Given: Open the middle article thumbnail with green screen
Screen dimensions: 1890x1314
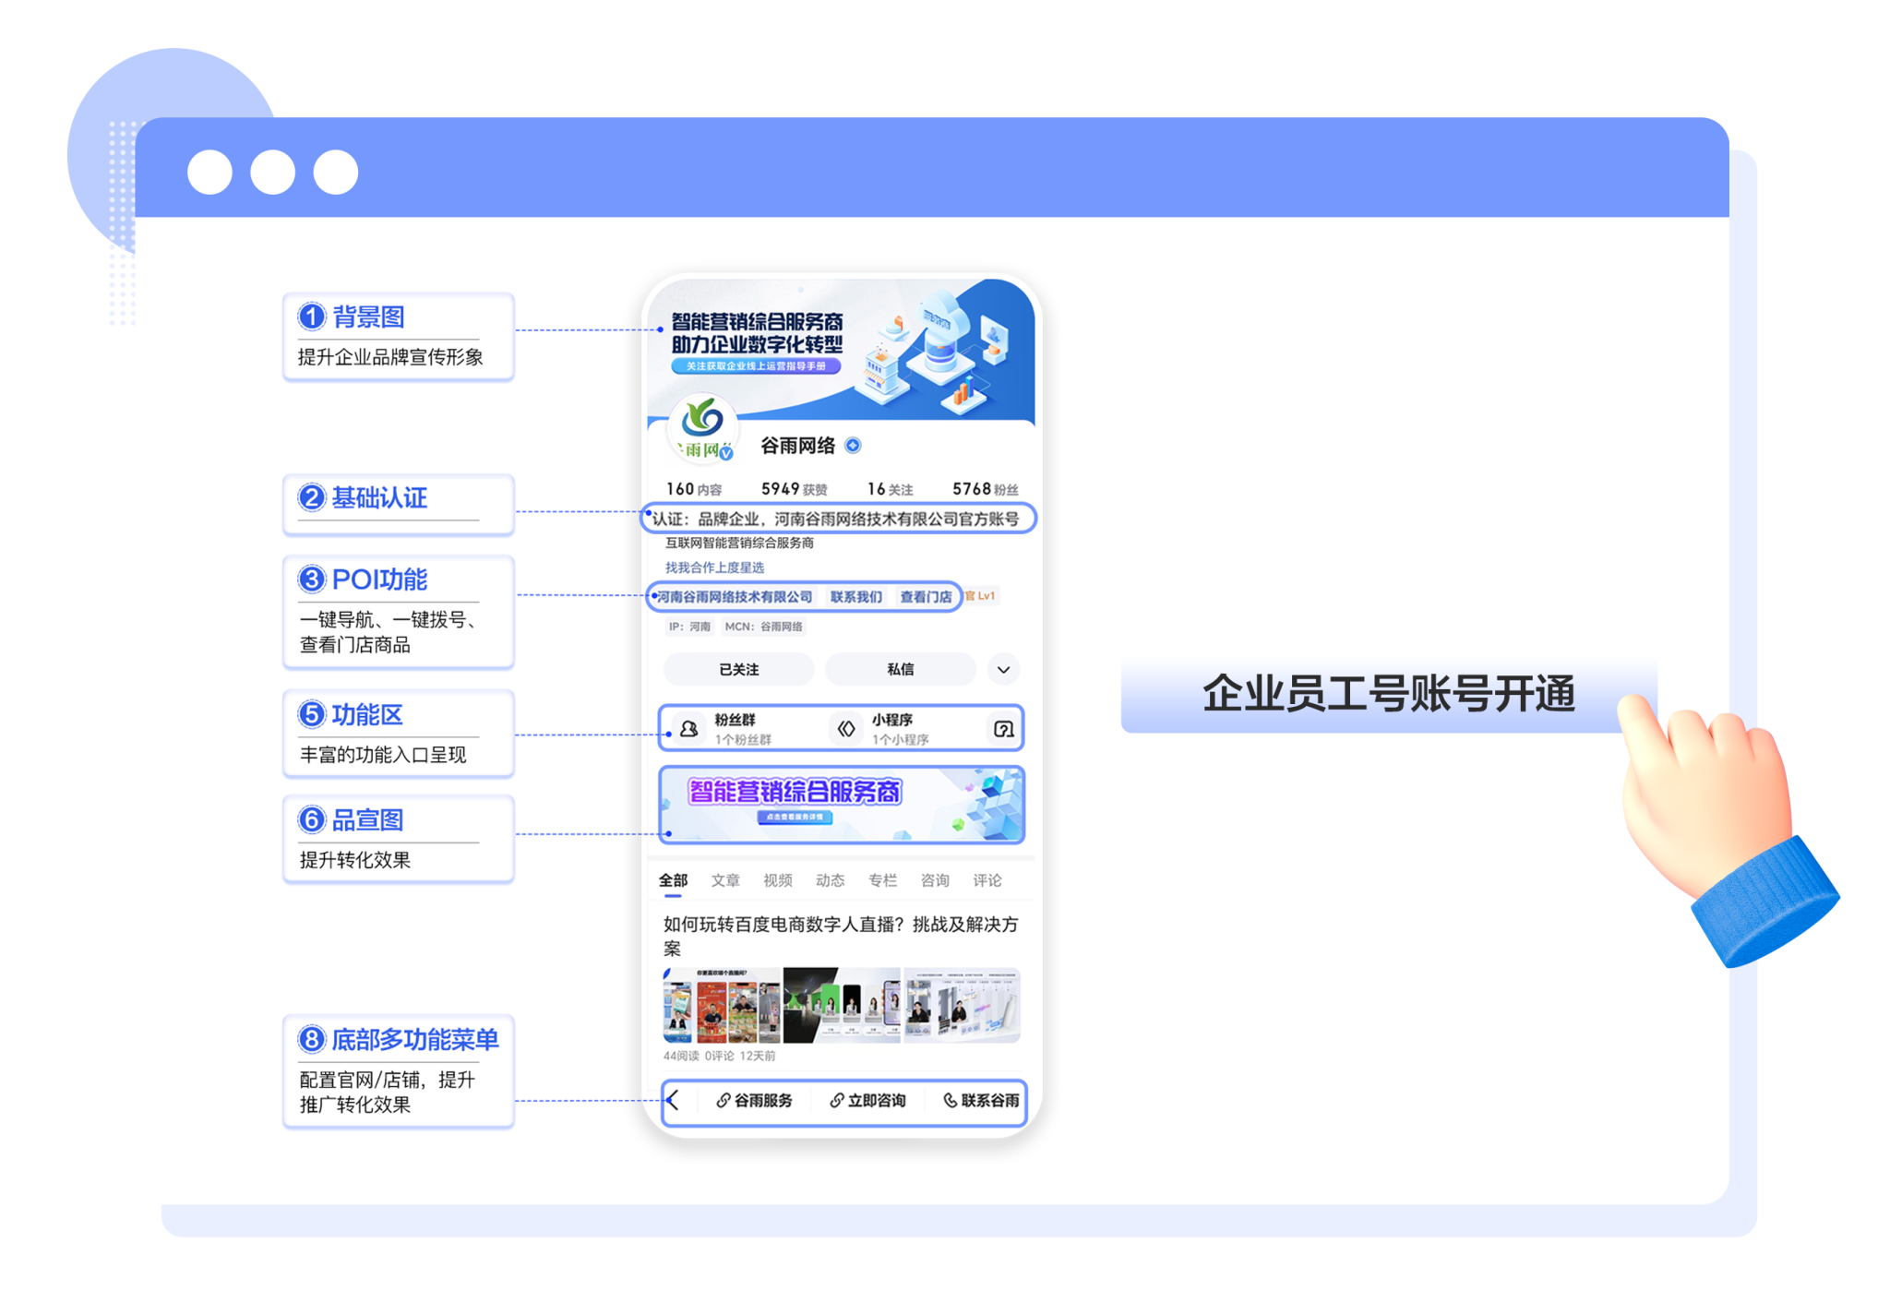Looking at the screenshot, I should 842,1005.
